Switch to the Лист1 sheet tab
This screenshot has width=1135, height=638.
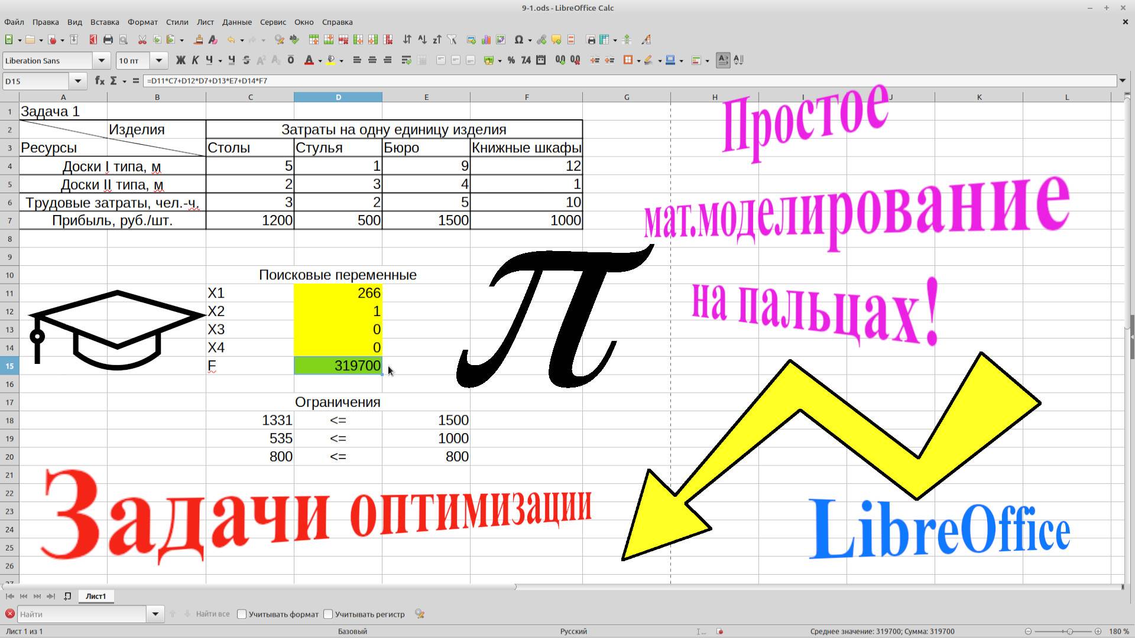click(96, 596)
